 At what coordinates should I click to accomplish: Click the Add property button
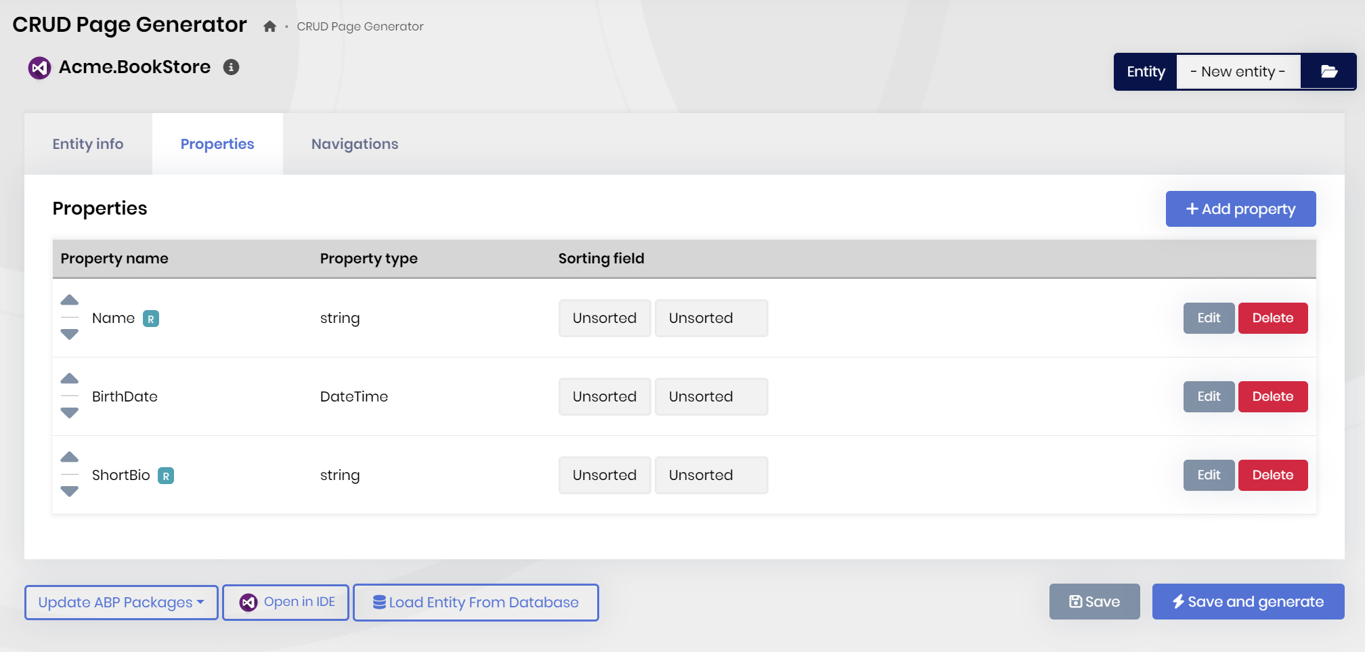[x=1240, y=209]
